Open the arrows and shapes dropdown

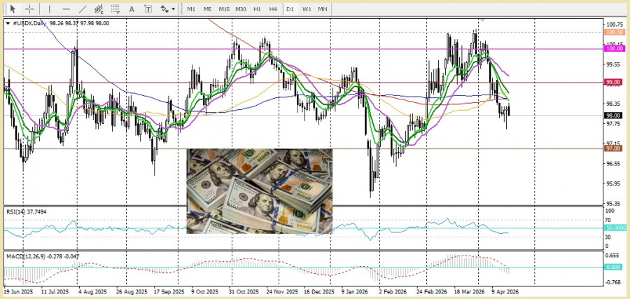[167, 9]
